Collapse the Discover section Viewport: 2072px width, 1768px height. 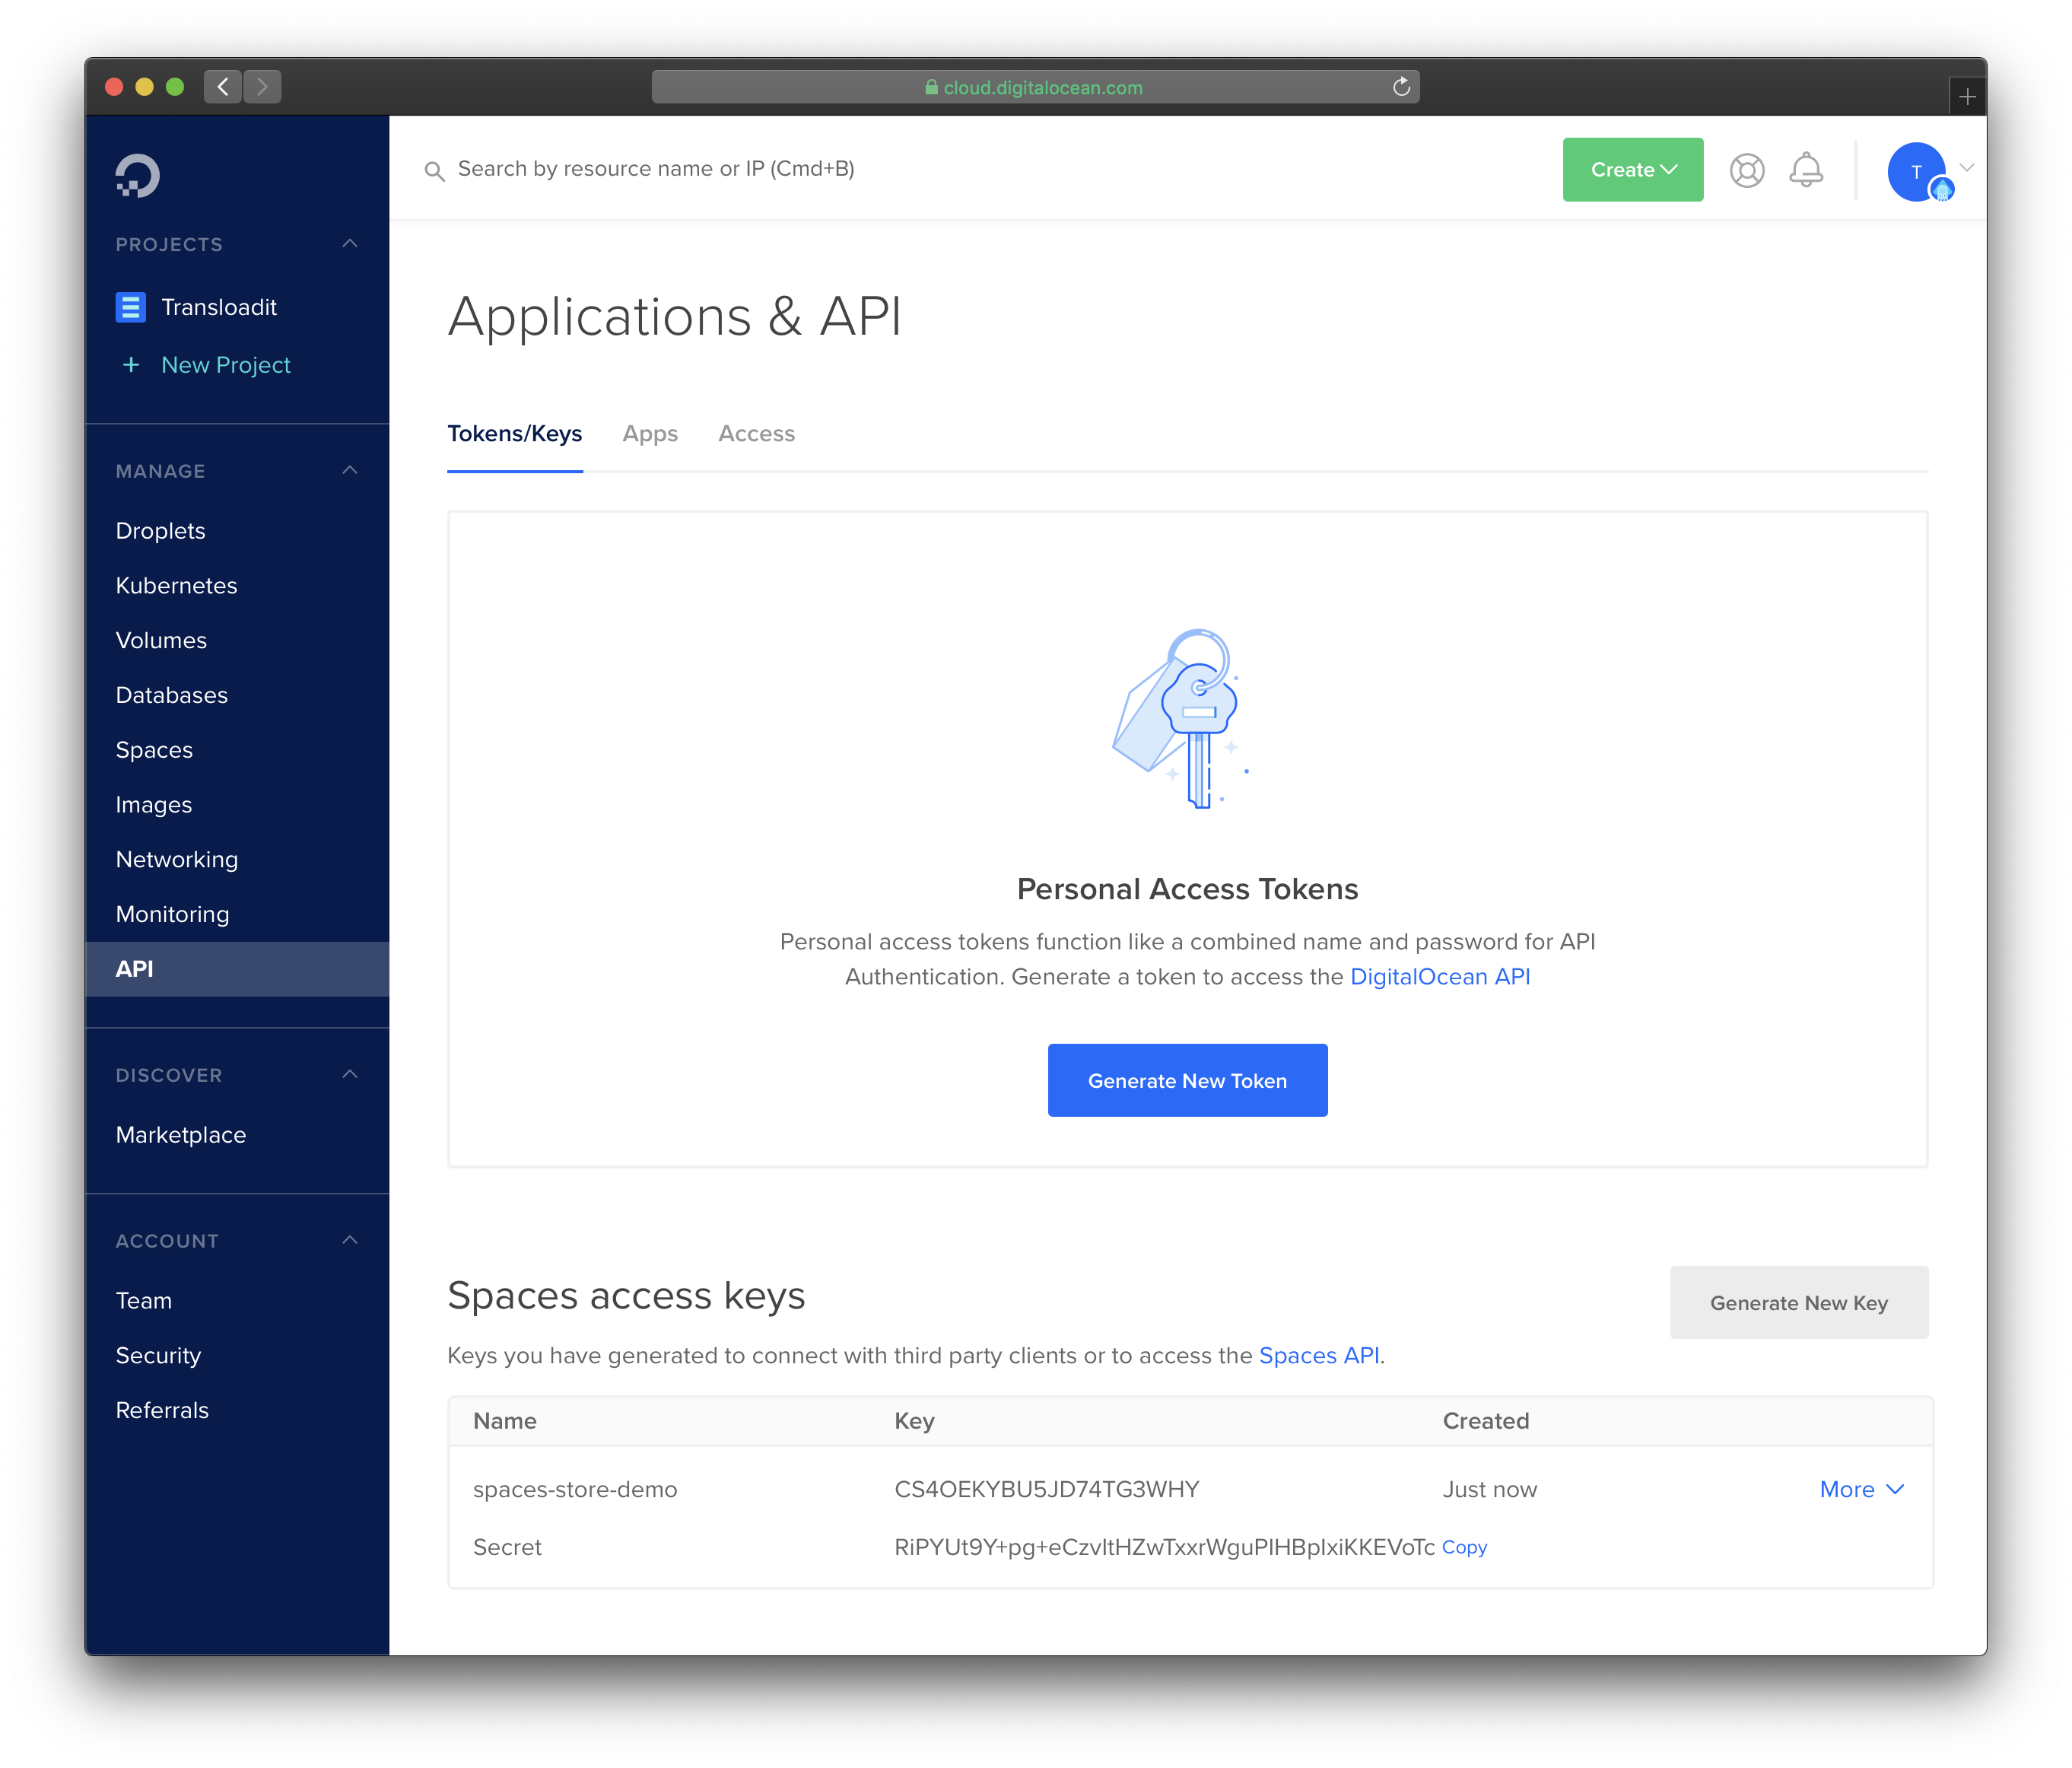350,1074
